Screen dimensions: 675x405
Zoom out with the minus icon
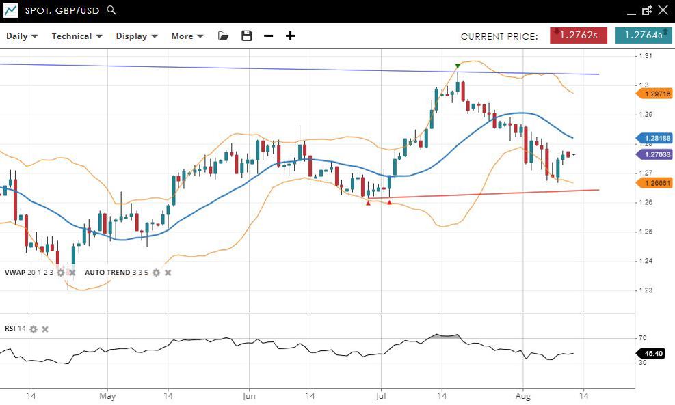click(x=268, y=36)
